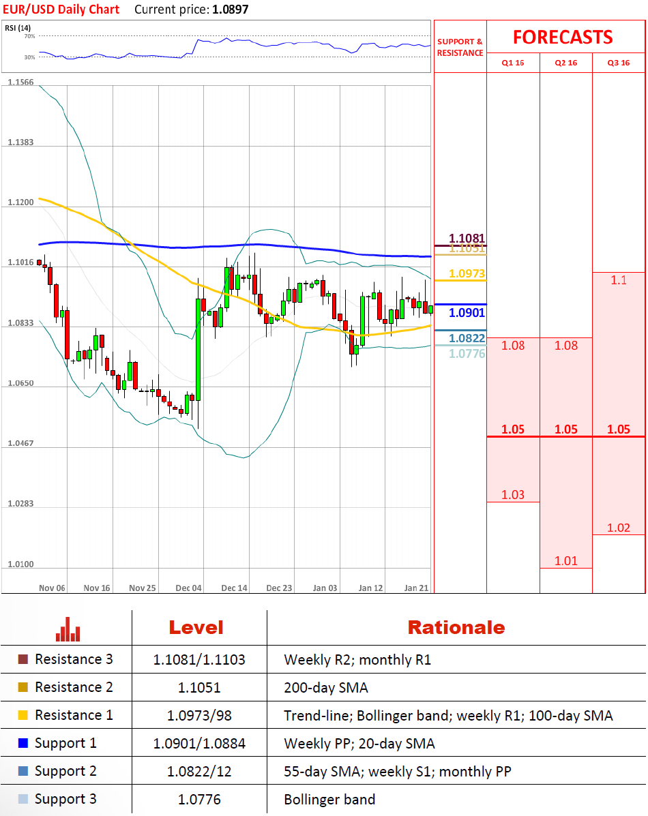The height and width of the screenshot is (816, 648).
Task: Click rationale 'Weekly PP; 20-day SMA'
Action: (359, 744)
